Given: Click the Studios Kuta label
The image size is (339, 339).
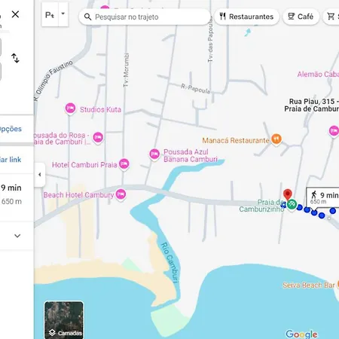Looking at the screenshot, I should click(x=100, y=109).
